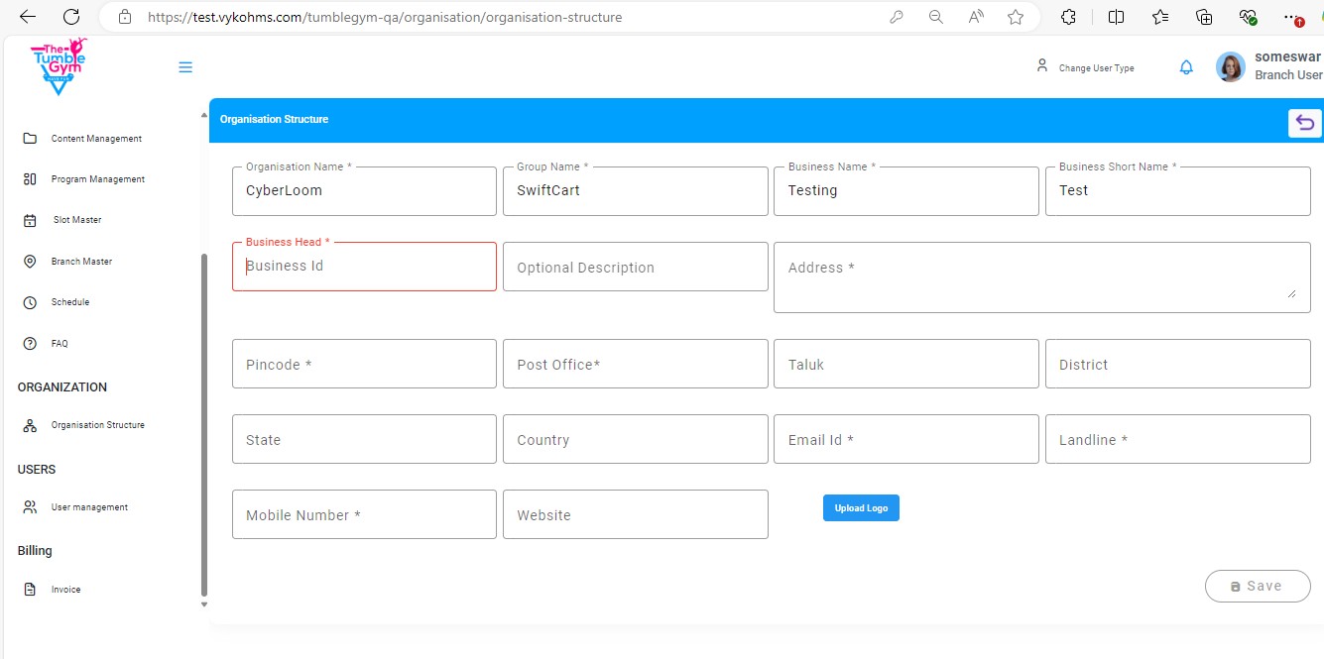Add page to favorites with star icon
1324x659 pixels.
(x=1016, y=17)
